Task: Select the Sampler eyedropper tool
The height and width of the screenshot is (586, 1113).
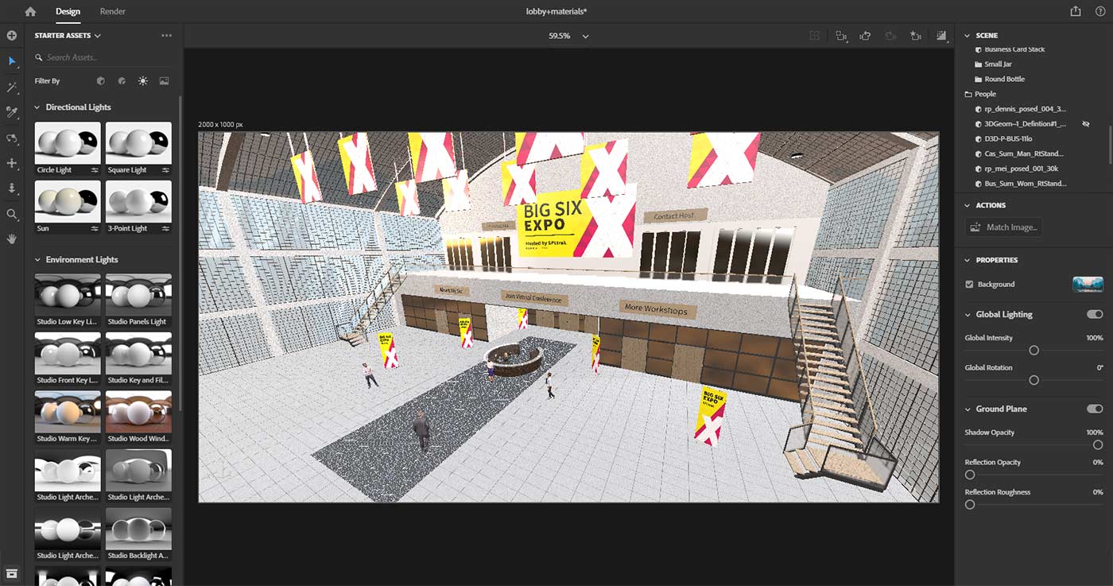Action: (12, 112)
